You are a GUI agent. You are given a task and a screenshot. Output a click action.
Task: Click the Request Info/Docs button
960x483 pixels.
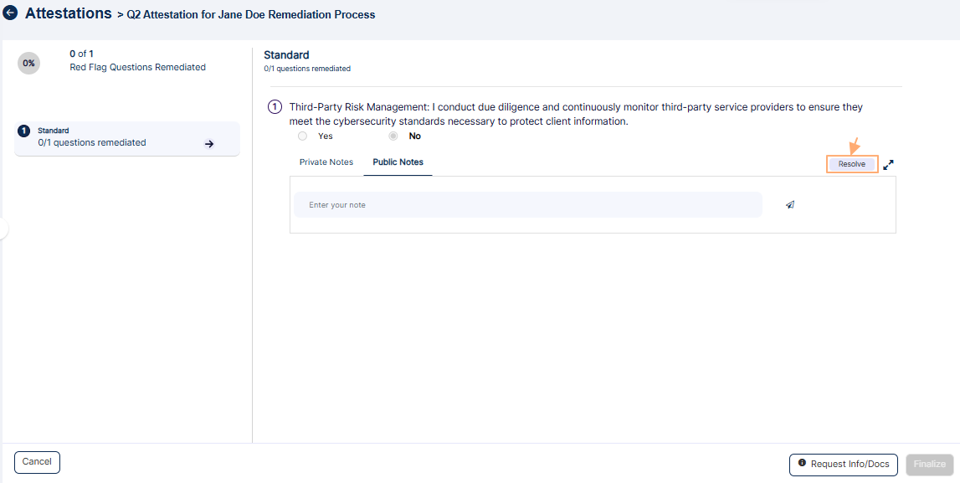[843, 464]
